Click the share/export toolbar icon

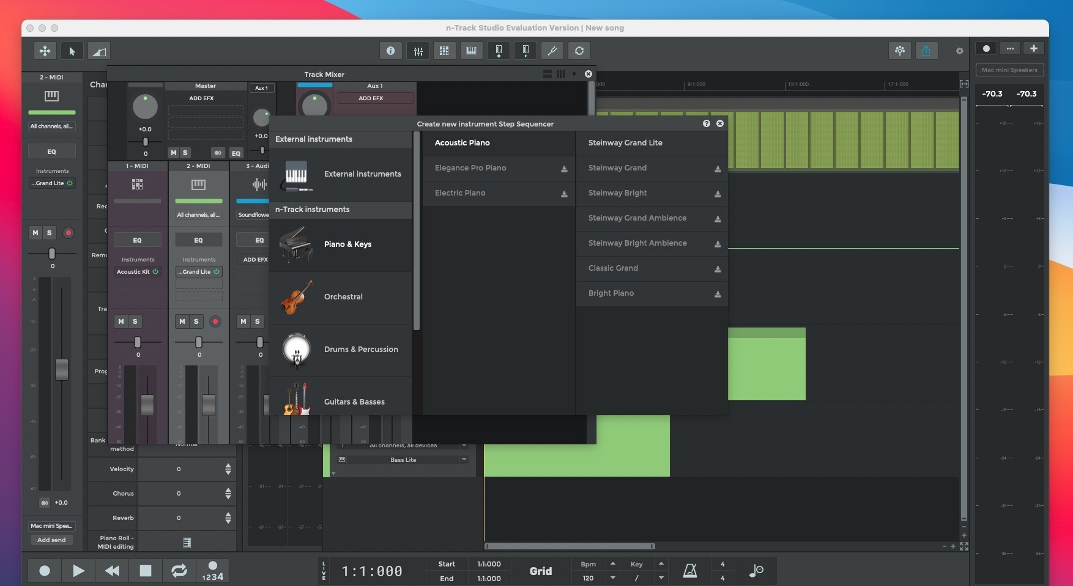[926, 51]
